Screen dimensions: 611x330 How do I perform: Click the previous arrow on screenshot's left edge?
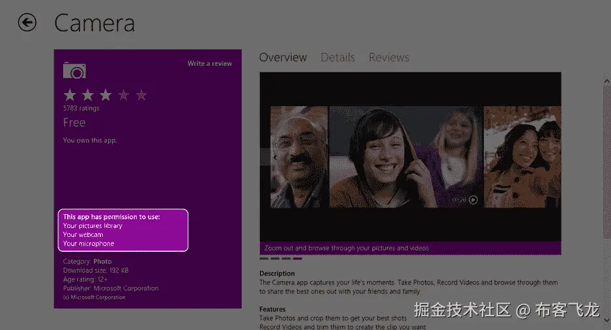pyautogui.click(x=275, y=158)
